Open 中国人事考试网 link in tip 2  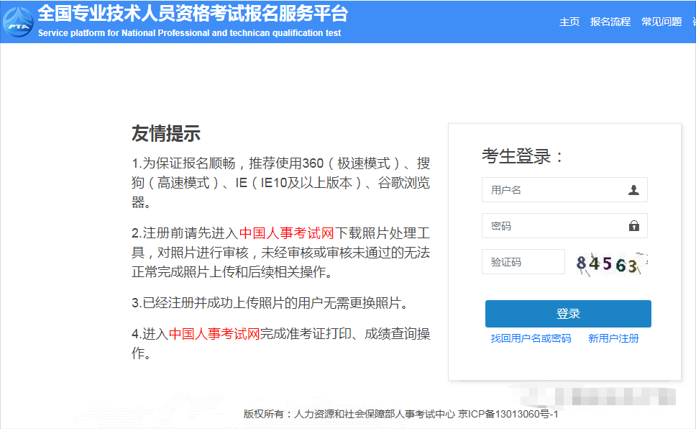tap(286, 233)
